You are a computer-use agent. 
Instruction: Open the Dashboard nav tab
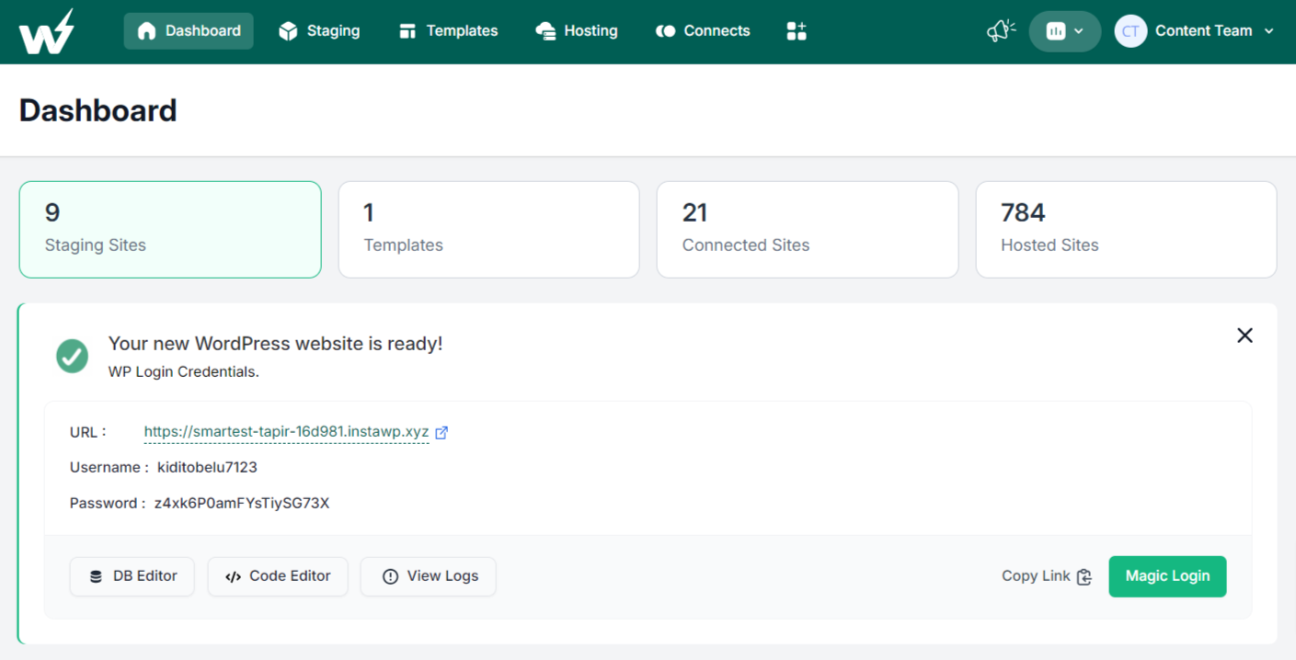point(189,31)
